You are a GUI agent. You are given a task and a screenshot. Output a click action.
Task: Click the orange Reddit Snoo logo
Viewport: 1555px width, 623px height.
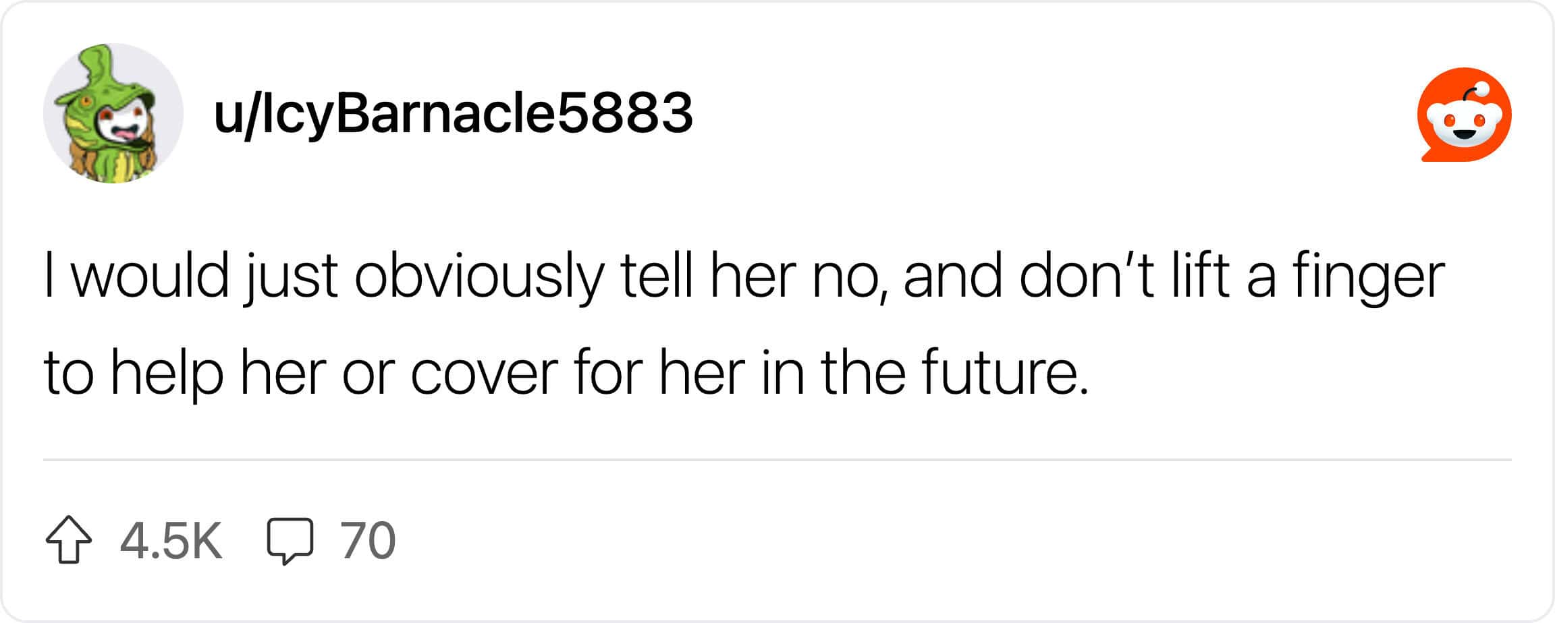(x=1464, y=115)
